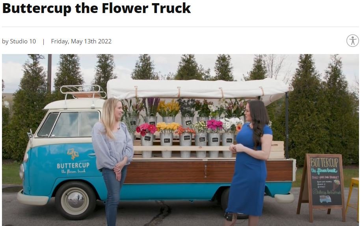361x226 pixels.
Task: Click the white canopy over the flowers
Action: [198, 90]
